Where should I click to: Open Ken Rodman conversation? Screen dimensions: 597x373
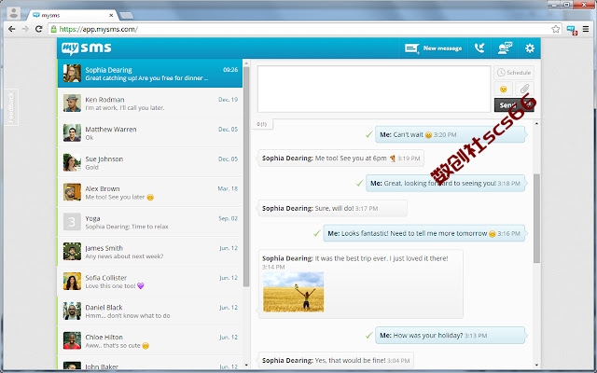[150, 104]
